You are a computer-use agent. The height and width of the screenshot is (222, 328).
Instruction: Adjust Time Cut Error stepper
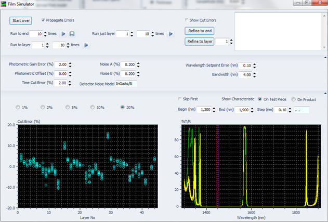coord(70,83)
